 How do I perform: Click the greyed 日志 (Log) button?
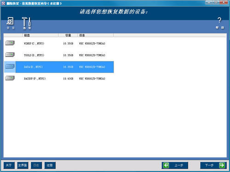[36, 165]
